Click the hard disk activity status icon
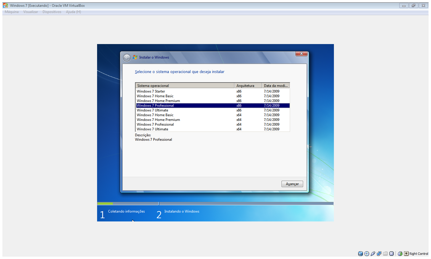431x259 pixels. [x=360, y=254]
